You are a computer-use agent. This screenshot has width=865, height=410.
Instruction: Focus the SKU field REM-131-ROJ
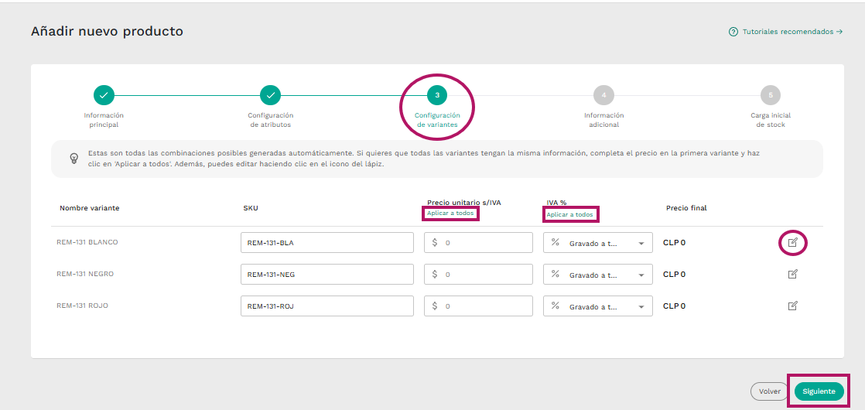click(x=327, y=306)
